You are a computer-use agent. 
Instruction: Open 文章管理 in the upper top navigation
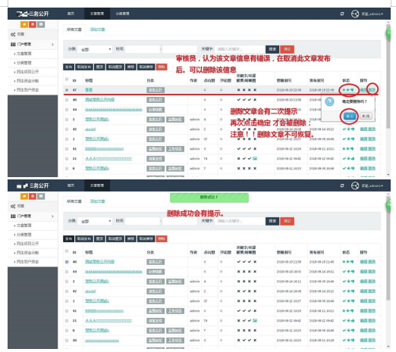point(97,14)
